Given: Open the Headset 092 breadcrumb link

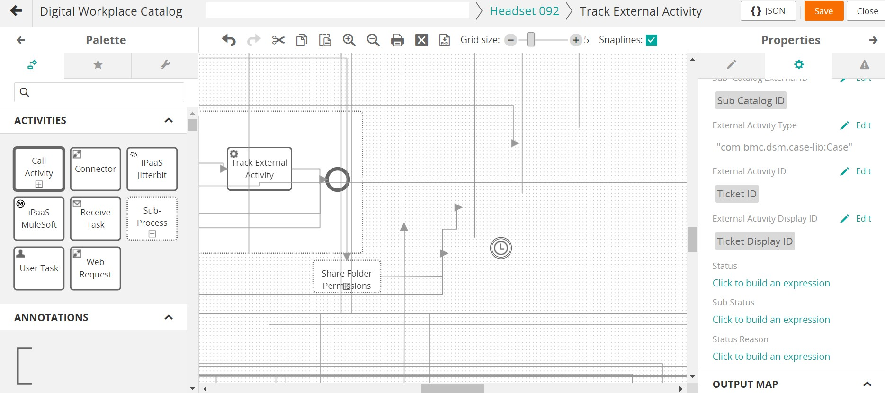Looking at the screenshot, I should click(524, 11).
